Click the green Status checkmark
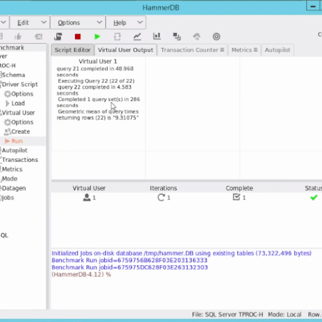Screen dimensions: 322x322 pyautogui.click(x=314, y=198)
